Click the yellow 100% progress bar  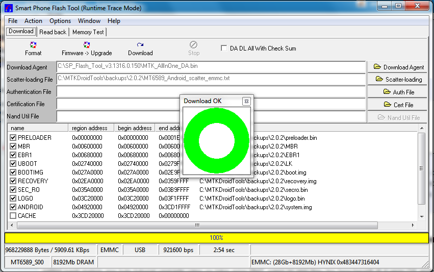point(216,238)
